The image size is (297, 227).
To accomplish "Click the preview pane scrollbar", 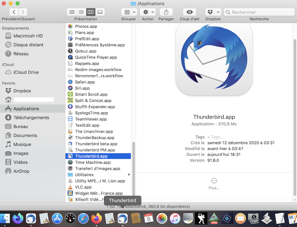I will pyautogui.click(x=295, y=118).
